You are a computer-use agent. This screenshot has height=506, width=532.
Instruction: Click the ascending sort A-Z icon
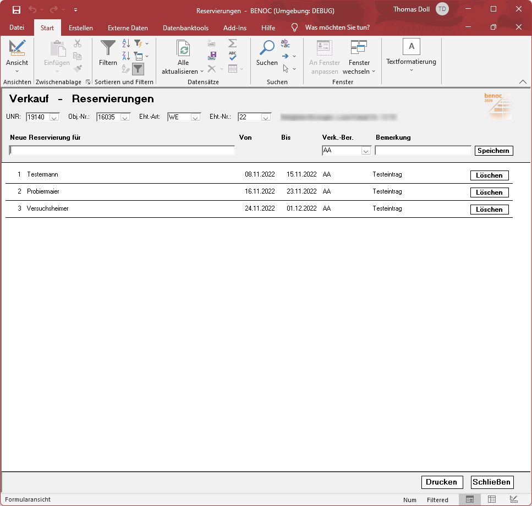click(x=125, y=43)
